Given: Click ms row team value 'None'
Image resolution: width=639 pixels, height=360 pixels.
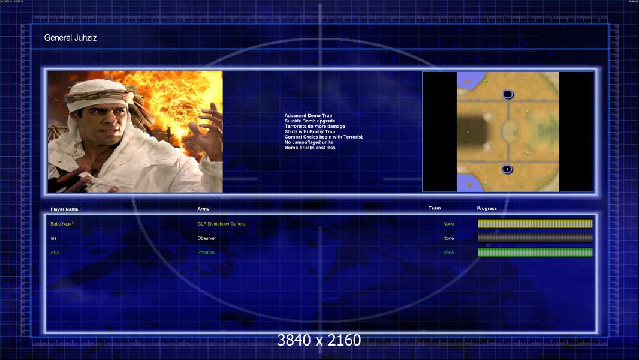Looking at the screenshot, I should 449,238.
